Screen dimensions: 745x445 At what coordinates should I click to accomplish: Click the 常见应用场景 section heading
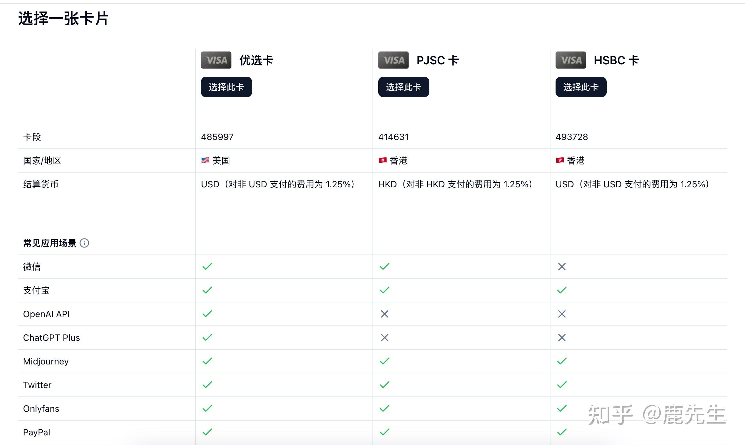(x=50, y=243)
